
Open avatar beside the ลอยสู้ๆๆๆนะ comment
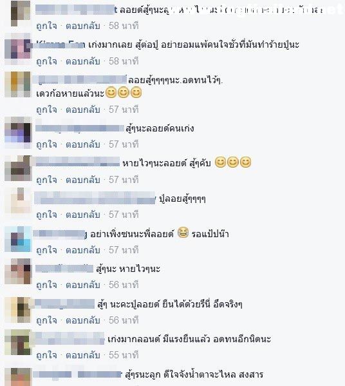tap(18, 84)
